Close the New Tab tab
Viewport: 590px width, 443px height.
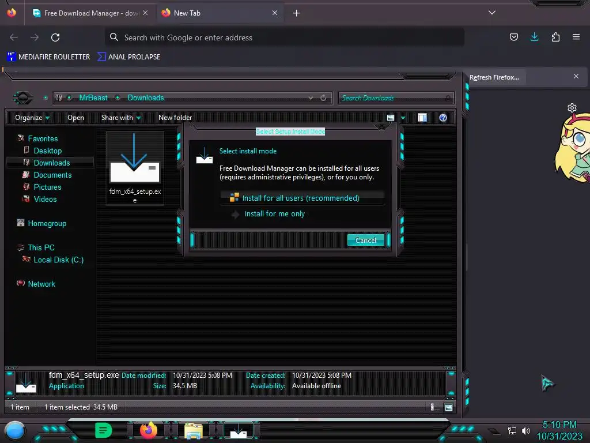275,13
